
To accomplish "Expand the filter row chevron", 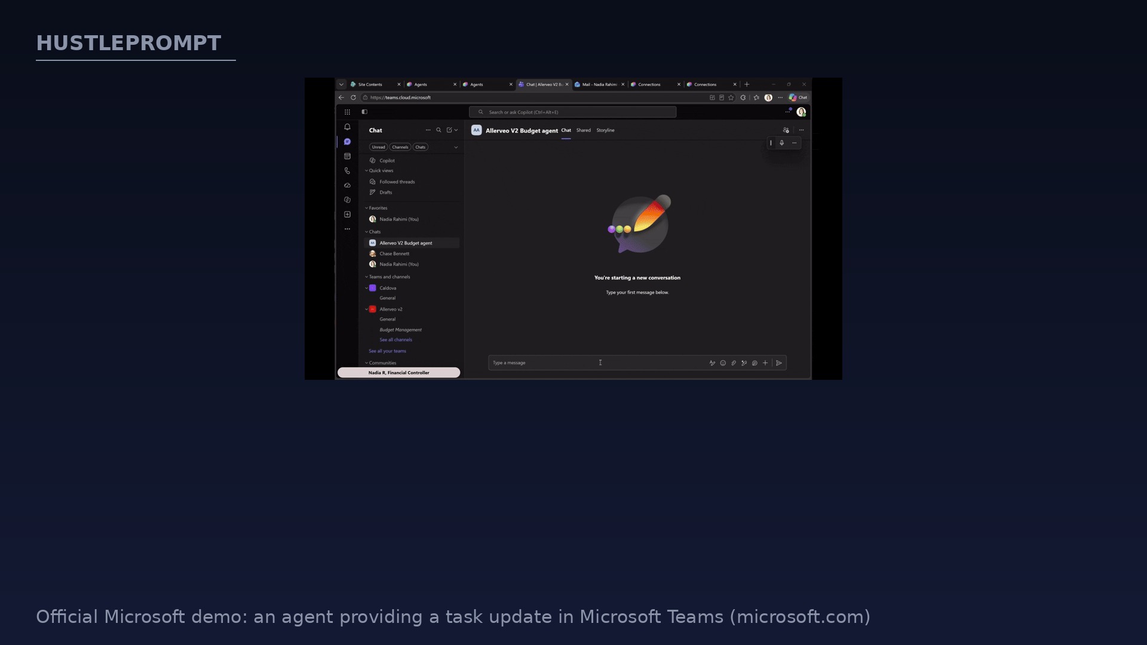I will pyautogui.click(x=456, y=147).
